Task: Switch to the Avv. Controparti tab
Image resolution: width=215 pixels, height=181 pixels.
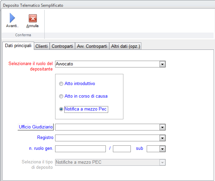Action: coord(92,46)
